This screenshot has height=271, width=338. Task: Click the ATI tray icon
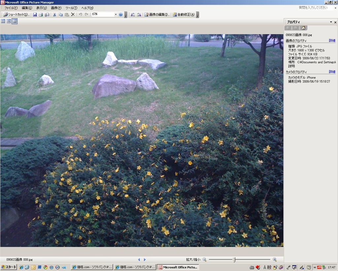(319, 267)
